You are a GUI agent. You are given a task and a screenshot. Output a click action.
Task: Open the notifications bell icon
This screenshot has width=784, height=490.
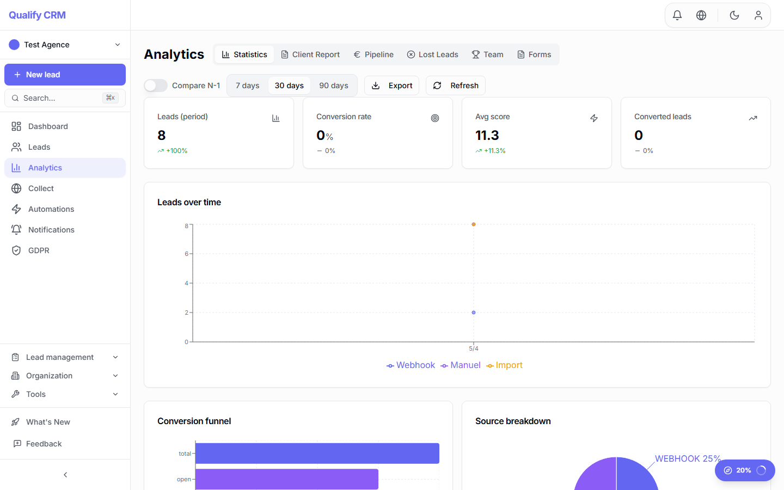[677, 15]
